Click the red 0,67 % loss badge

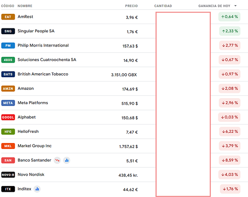point(229,60)
